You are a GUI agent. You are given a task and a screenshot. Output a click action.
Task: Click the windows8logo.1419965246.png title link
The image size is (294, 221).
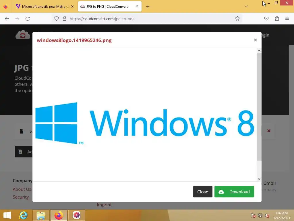[74, 40]
